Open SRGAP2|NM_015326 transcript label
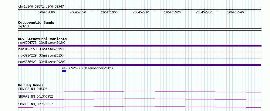270x111 pixels. click(x=33, y=89)
